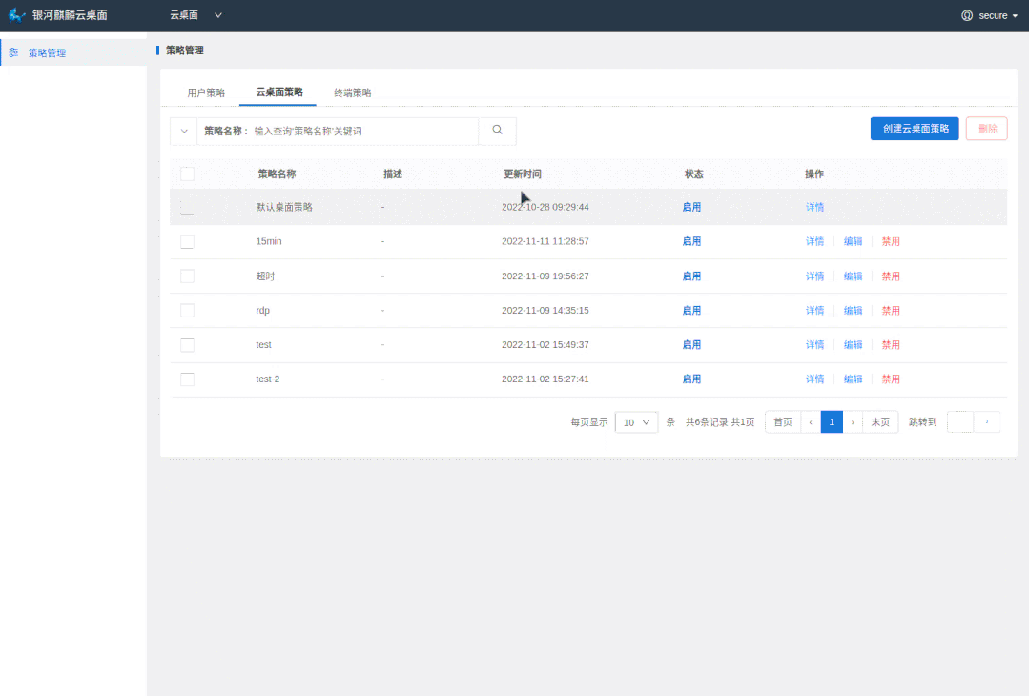Click the 共6条记录 record count text

coord(706,421)
